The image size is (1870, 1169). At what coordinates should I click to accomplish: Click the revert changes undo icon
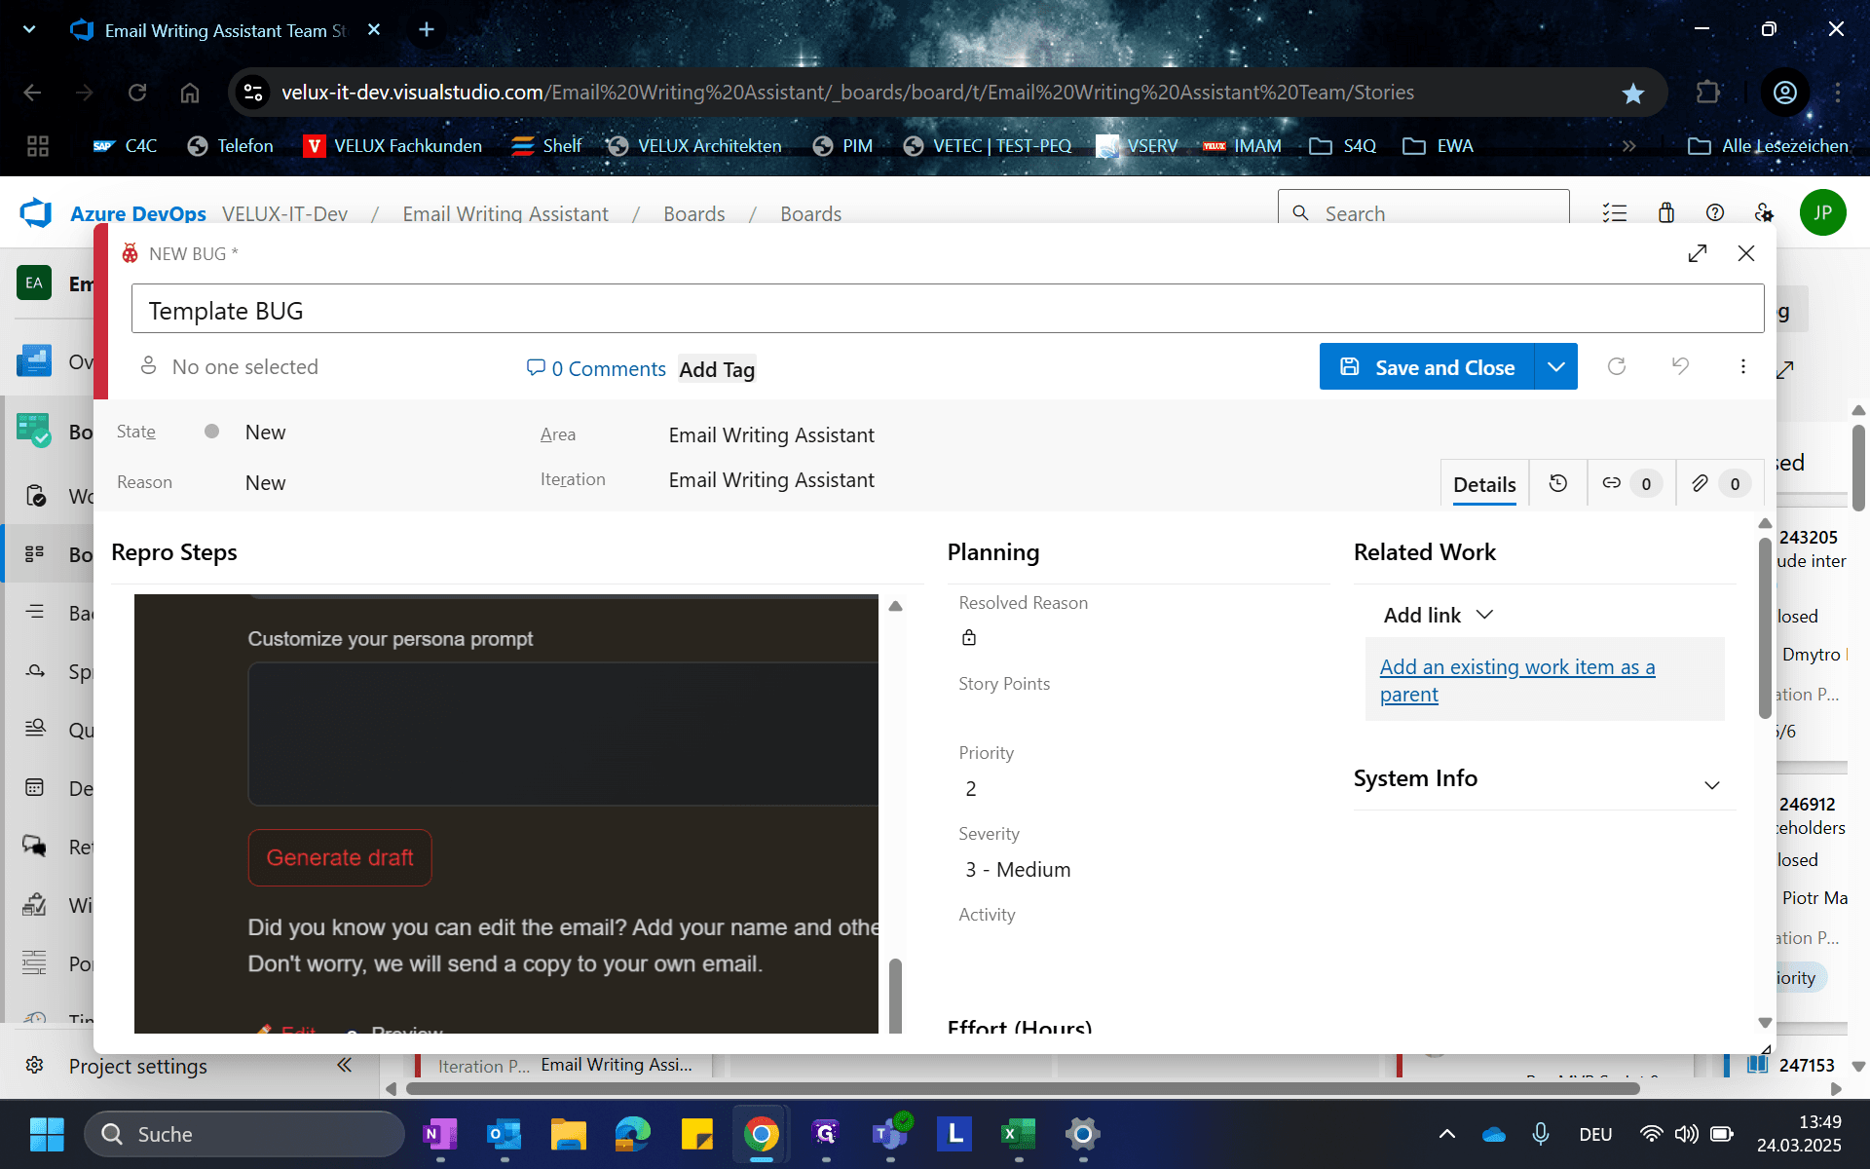pyautogui.click(x=1680, y=366)
